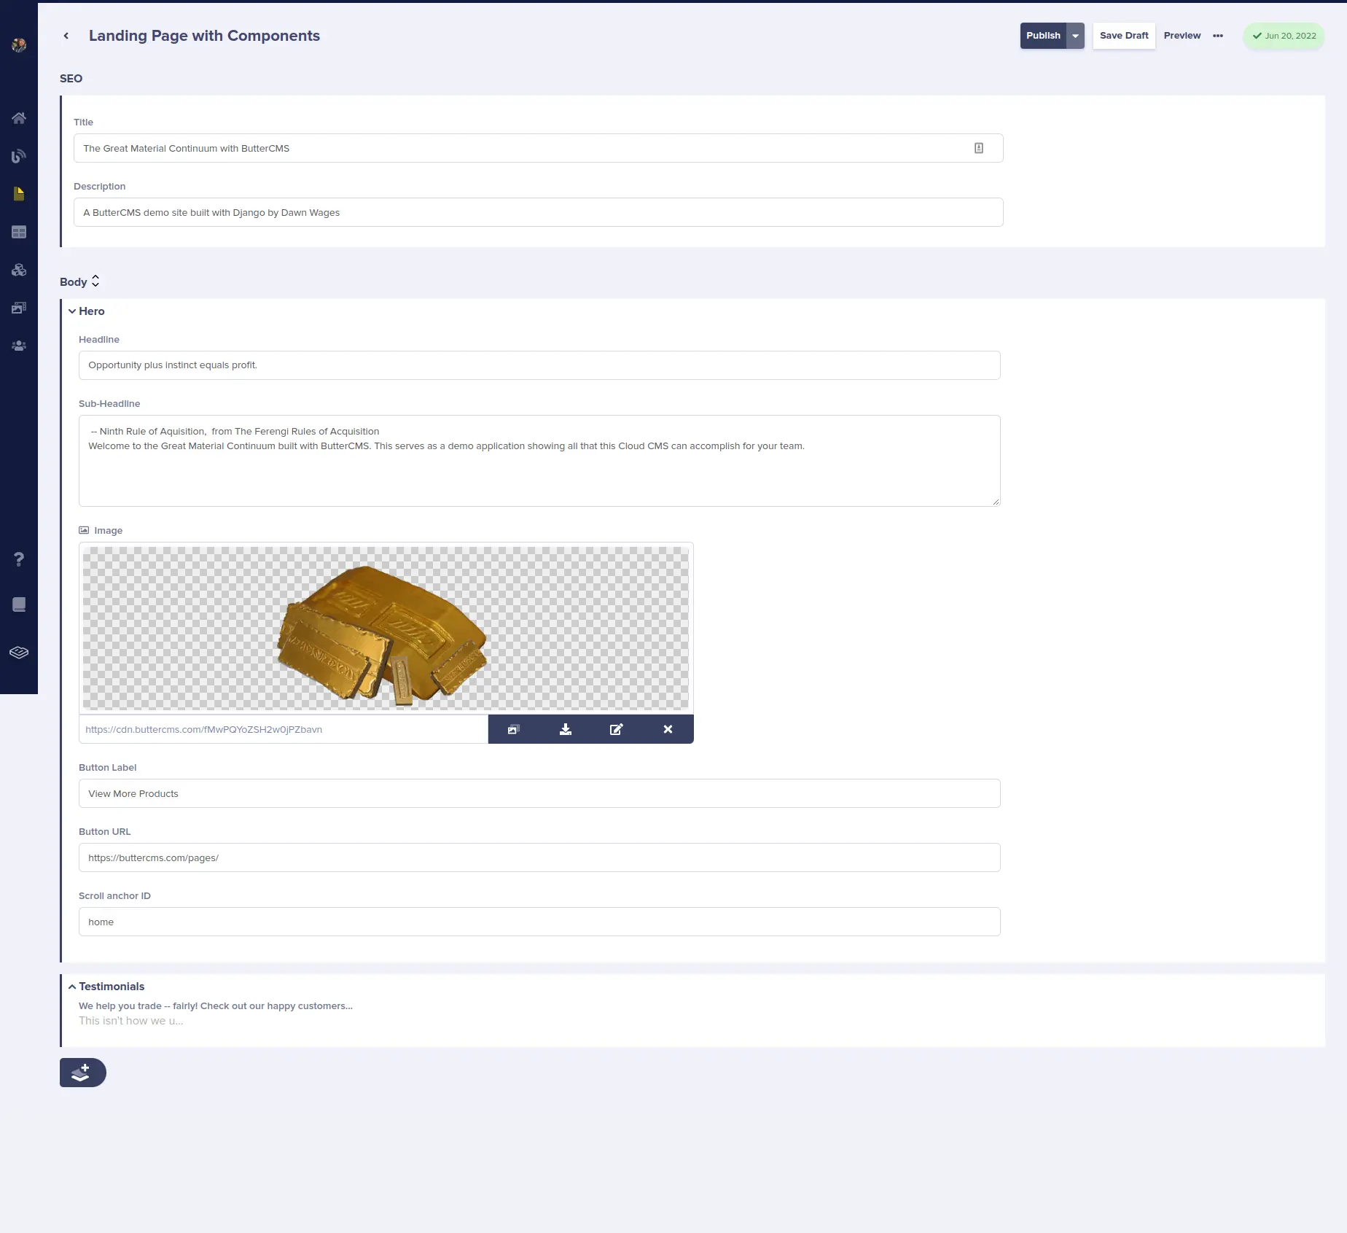Open Blog Posts icon in sidebar
The image size is (1347, 1233).
click(19, 156)
